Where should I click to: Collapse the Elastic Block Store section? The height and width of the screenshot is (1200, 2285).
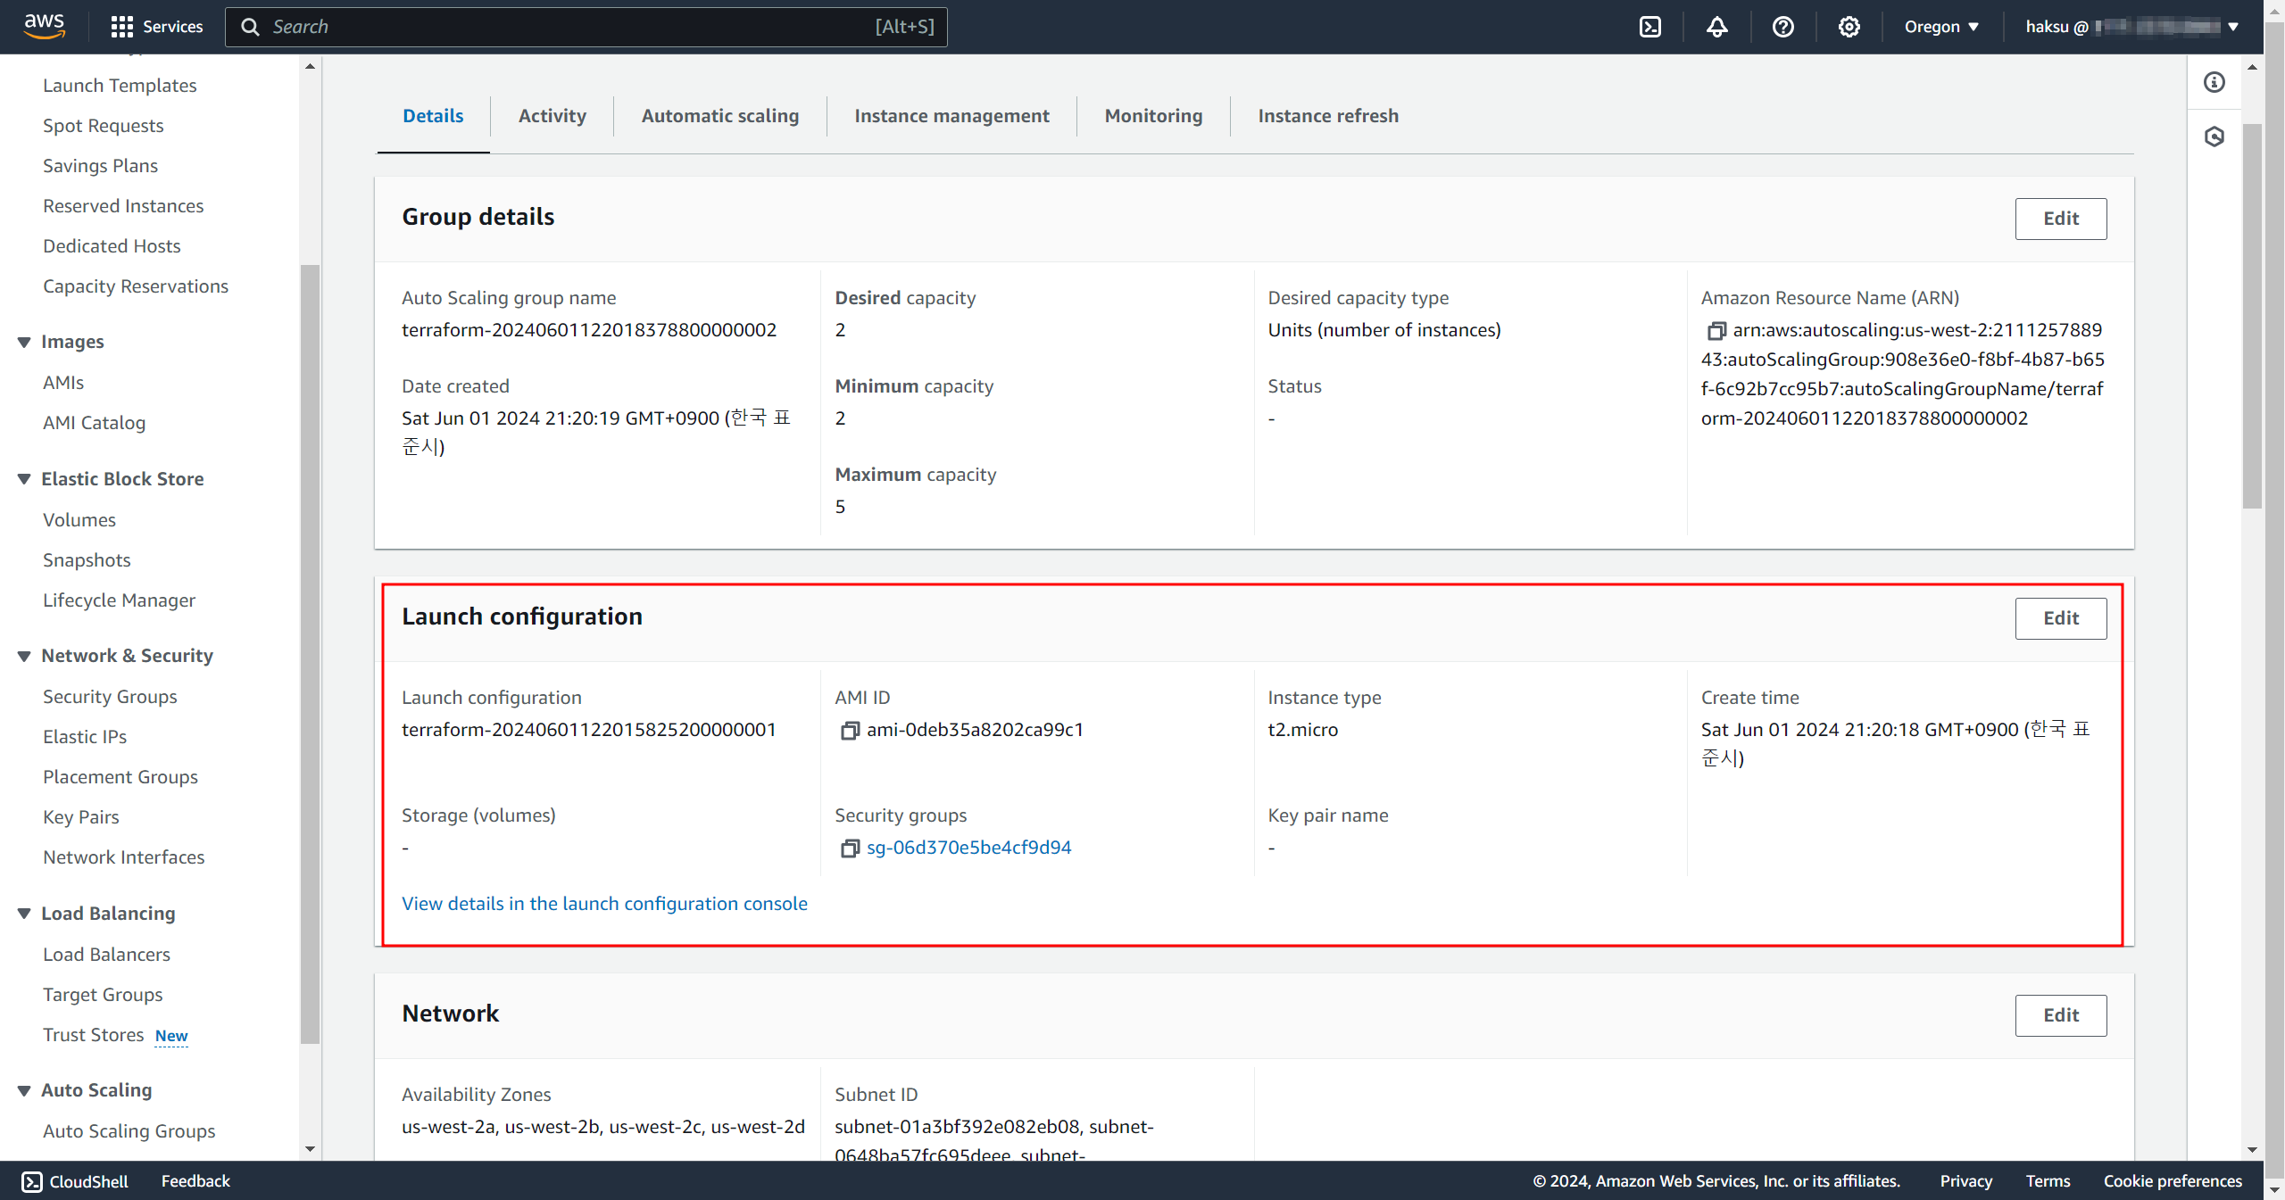24,479
